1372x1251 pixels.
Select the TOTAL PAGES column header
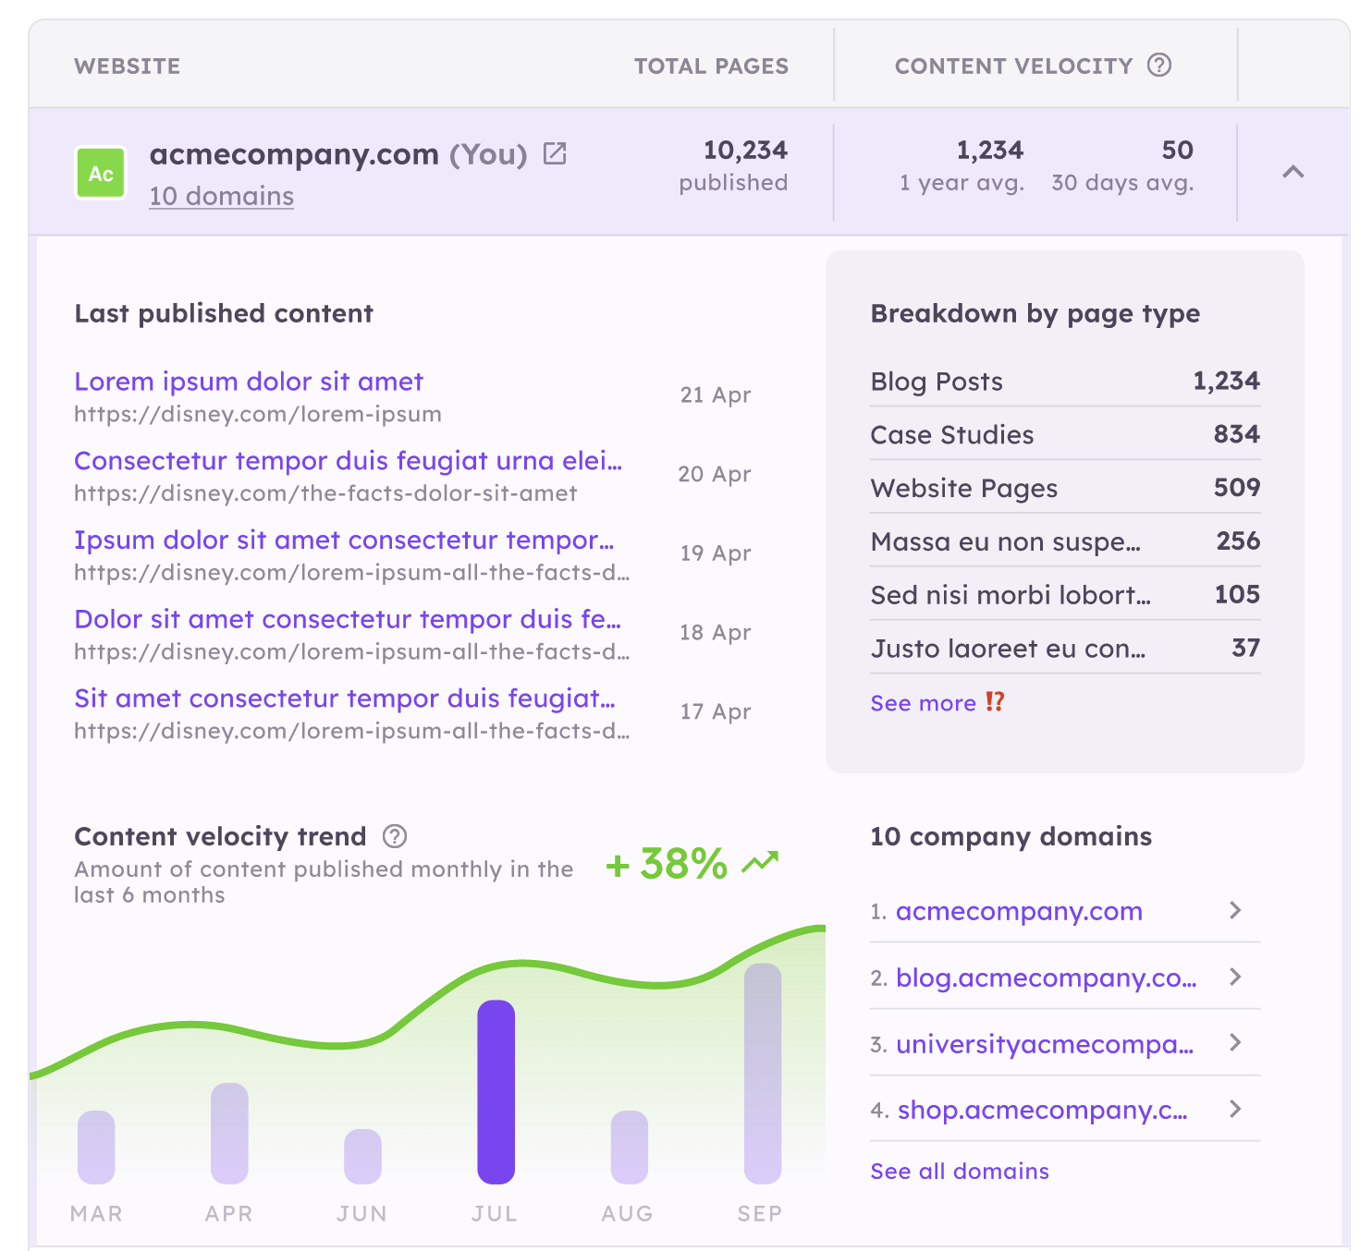pos(711,66)
